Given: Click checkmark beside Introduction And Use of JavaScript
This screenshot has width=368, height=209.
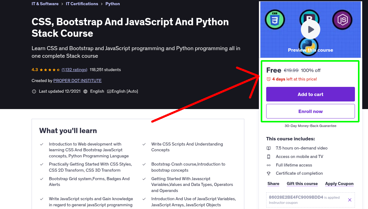Looking at the screenshot, I should (144, 199).
